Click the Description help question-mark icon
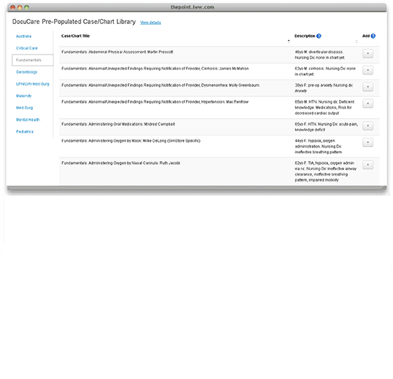 pyautogui.click(x=319, y=36)
